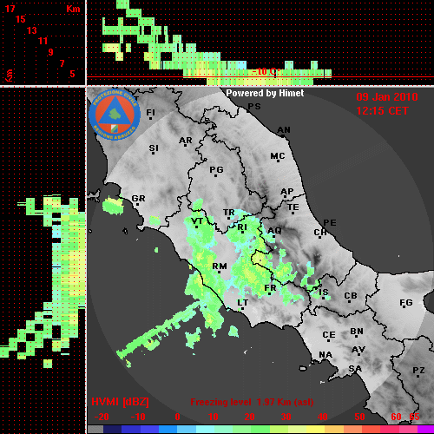This screenshot has height=434, width=434.
Task: Click the 'AN' city label on map
Action: pos(284,130)
